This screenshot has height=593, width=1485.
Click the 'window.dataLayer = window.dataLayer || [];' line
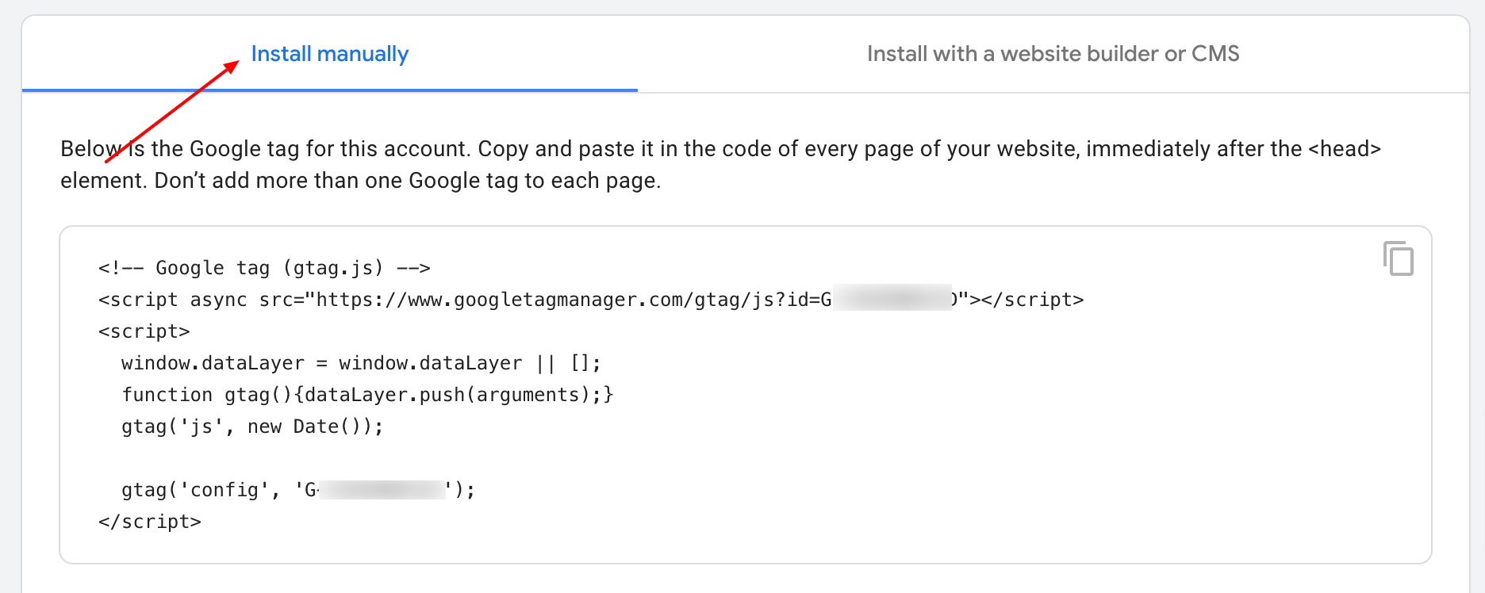tap(361, 363)
